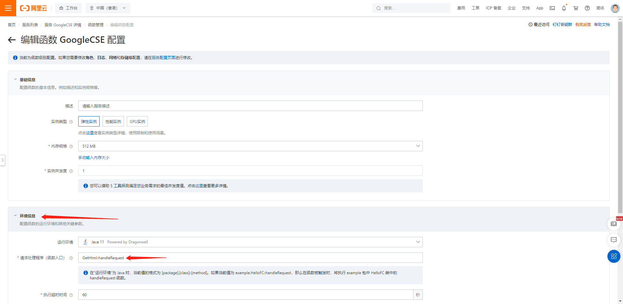This screenshot has width=623, height=304.
Task: Click 手动输入内存大小 link
Action: 94,158
